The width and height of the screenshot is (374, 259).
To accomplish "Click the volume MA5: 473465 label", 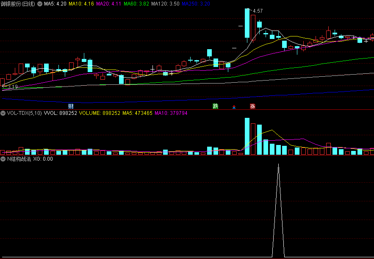I will coord(137,113).
